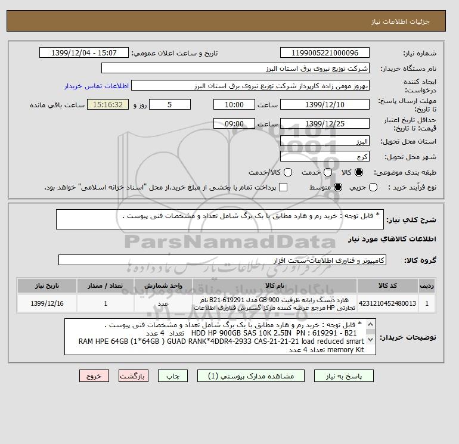The width and height of the screenshot is (459, 444).
Task: Click the خروج exit button
Action: click(x=94, y=376)
